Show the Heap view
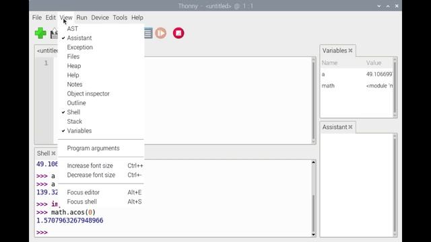Viewport: 431px width, 242px height. click(74, 66)
